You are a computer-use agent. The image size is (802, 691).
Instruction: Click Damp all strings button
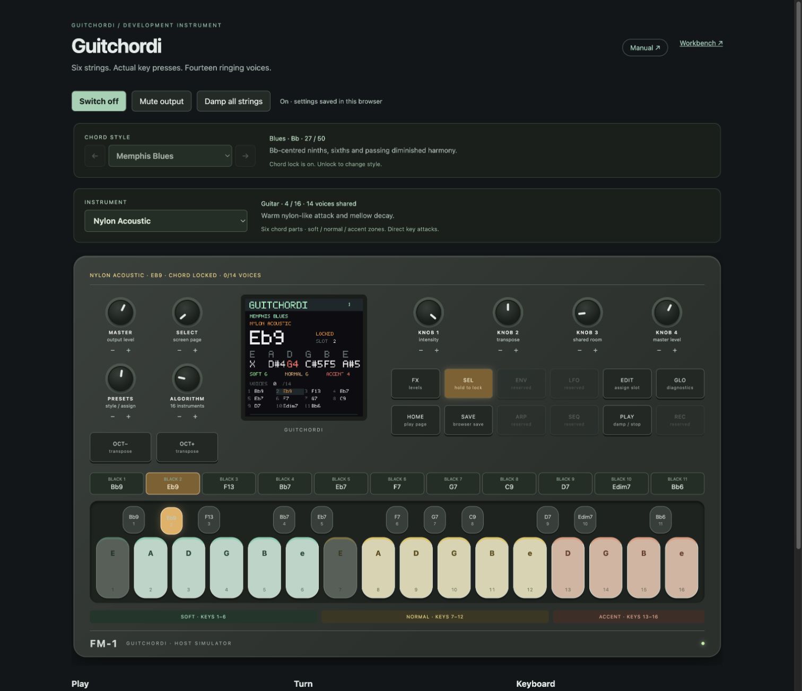(x=233, y=101)
